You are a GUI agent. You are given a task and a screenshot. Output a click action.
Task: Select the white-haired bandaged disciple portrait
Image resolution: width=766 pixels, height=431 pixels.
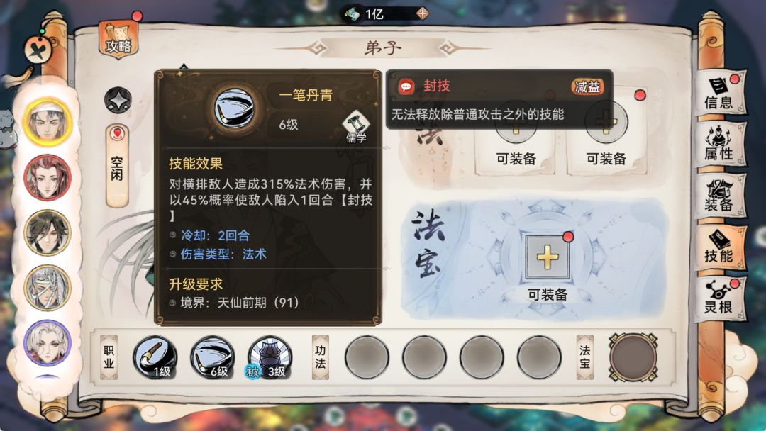48,288
